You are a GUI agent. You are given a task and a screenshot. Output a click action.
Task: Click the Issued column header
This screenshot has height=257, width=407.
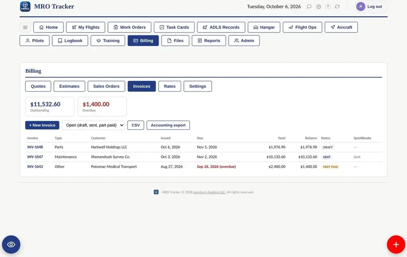click(166, 138)
